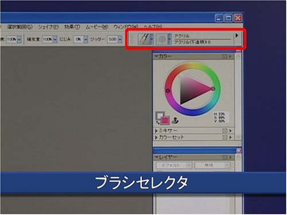Open the ジッター value dropdown arrow

(120, 40)
